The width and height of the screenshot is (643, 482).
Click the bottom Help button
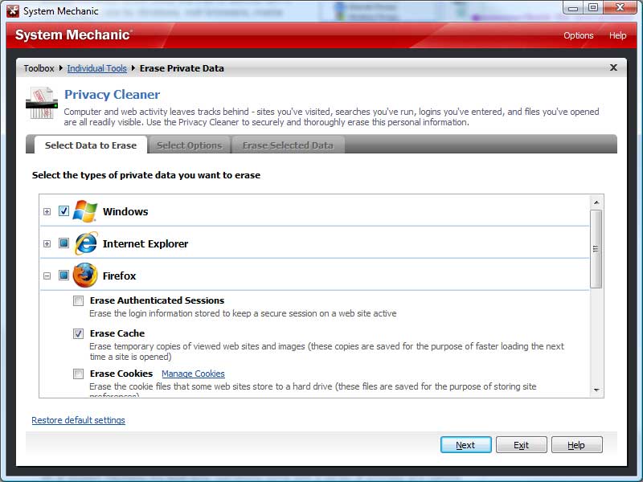(576, 445)
